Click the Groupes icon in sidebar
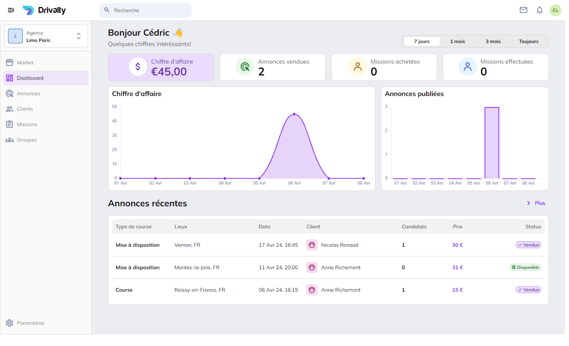The width and height of the screenshot is (569, 346). click(9, 140)
